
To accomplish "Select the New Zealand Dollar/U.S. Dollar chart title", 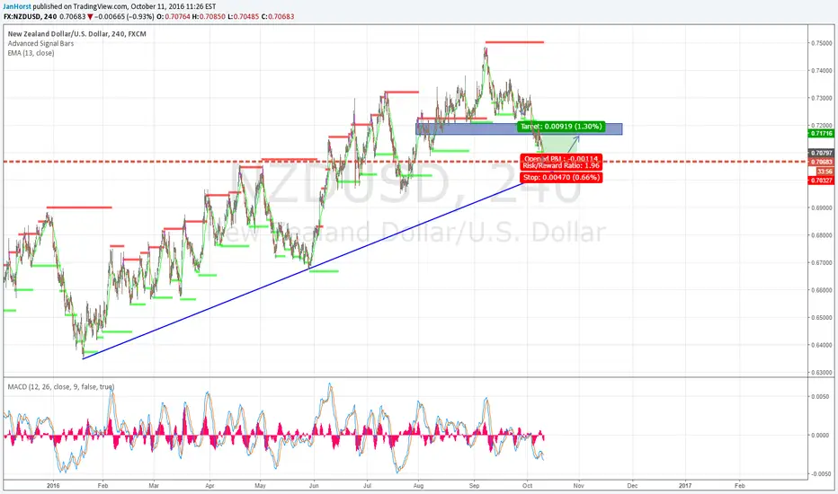I will click(77, 33).
